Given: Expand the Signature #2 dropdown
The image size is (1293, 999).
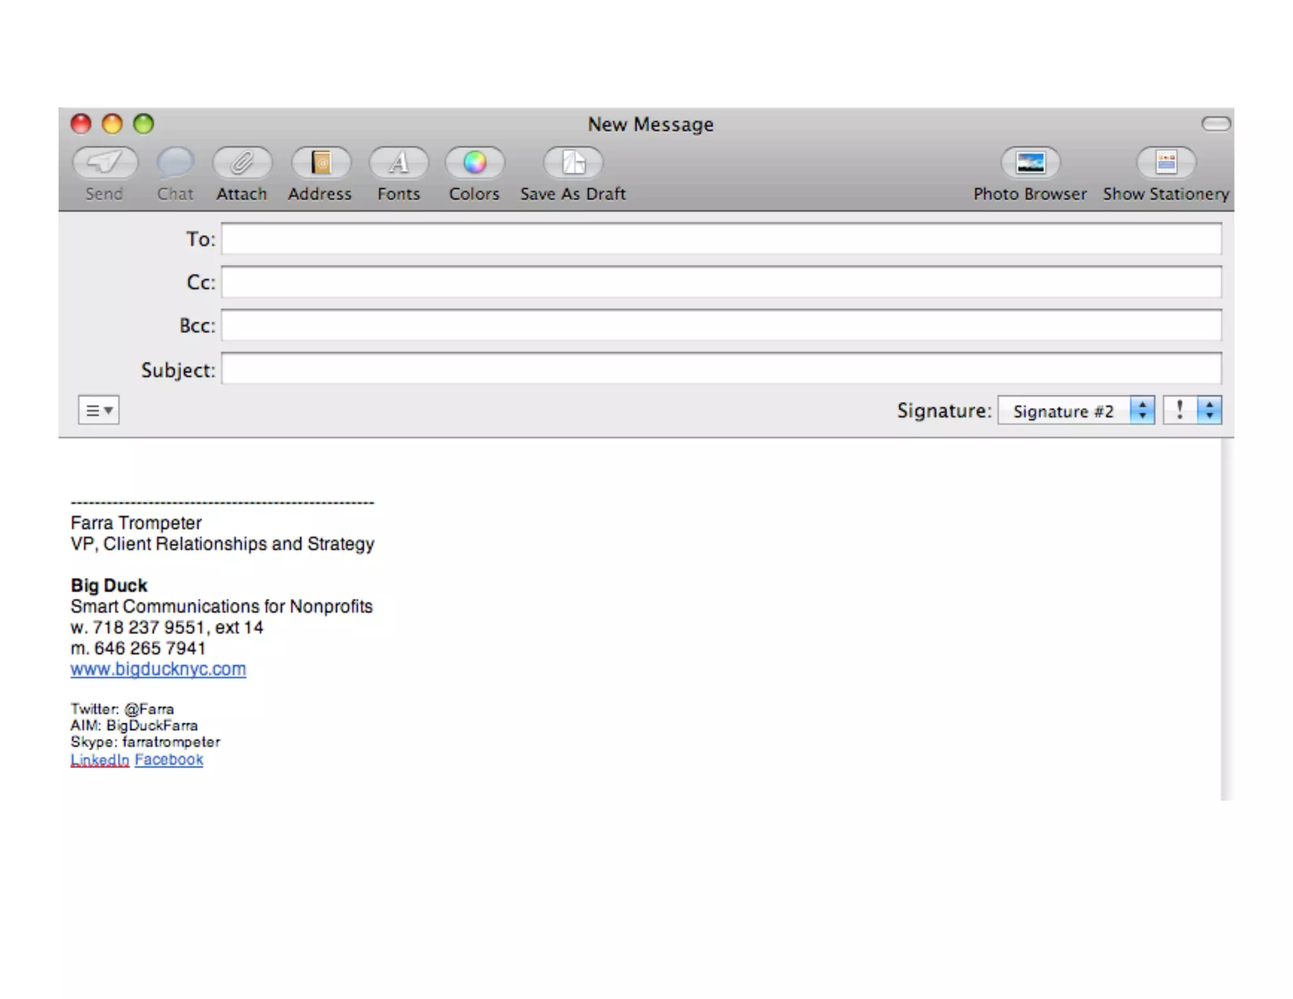Looking at the screenshot, I should tap(1076, 410).
